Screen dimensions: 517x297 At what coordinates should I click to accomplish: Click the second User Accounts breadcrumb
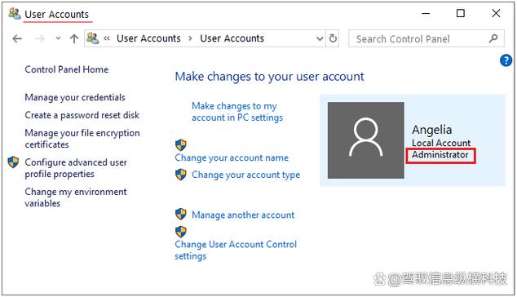pyautogui.click(x=232, y=38)
